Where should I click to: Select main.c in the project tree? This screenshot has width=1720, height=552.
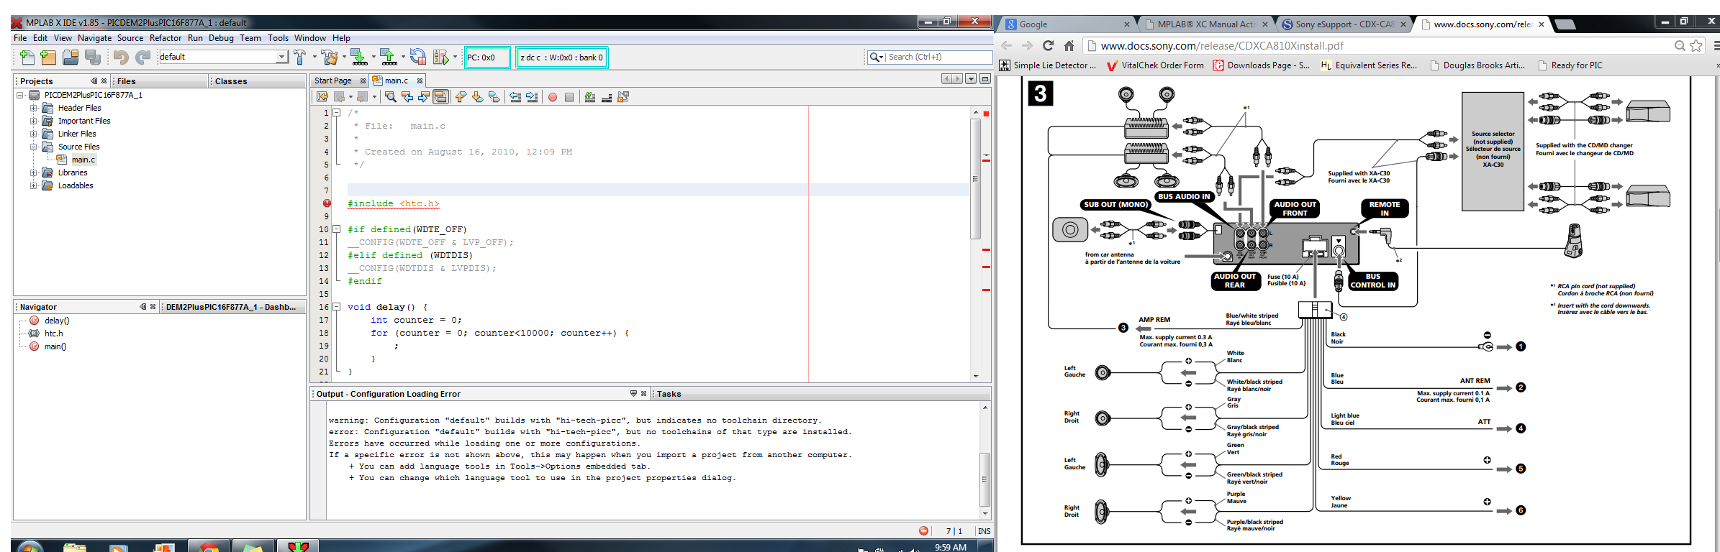pyautogui.click(x=83, y=160)
